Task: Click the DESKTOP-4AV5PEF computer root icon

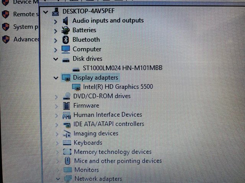Action: click(x=56, y=12)
